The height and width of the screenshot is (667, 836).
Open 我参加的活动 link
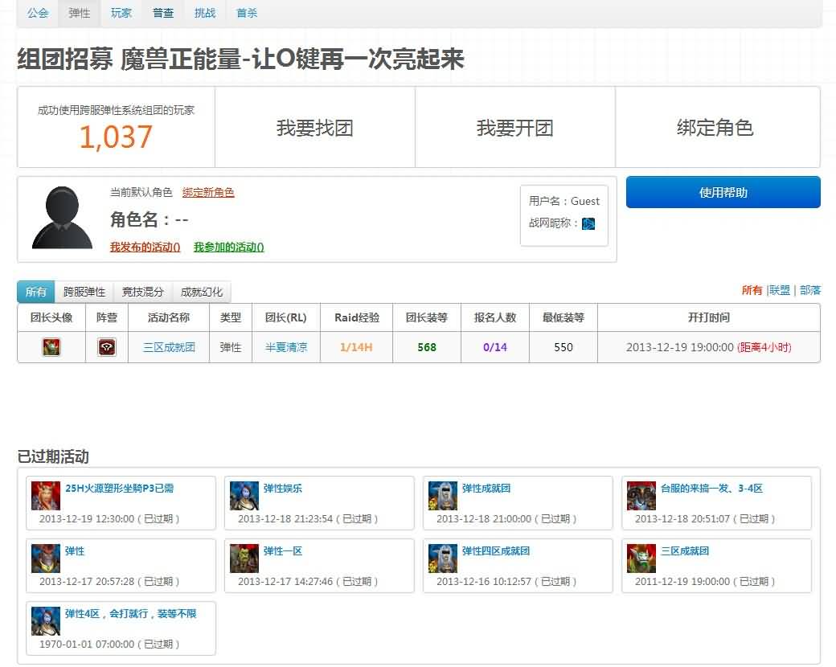click(x=229, y=247)
